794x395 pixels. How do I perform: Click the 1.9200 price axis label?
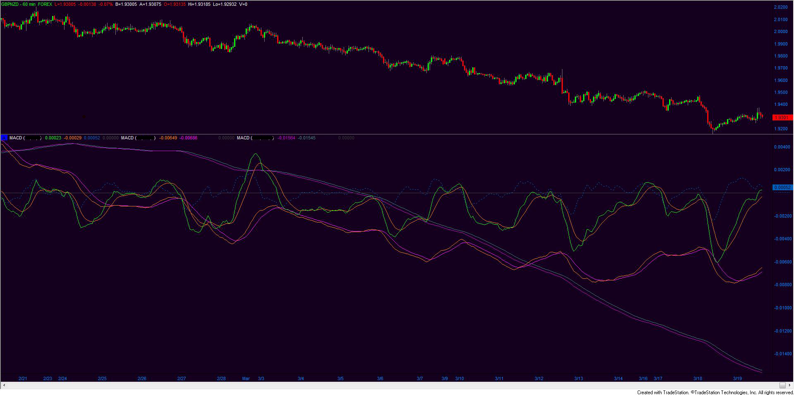tap(781, 129)
